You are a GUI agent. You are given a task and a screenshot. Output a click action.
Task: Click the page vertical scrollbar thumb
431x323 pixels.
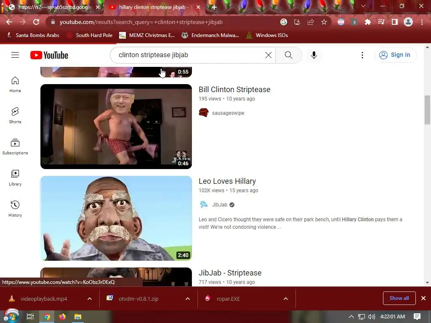coord(427,110)
